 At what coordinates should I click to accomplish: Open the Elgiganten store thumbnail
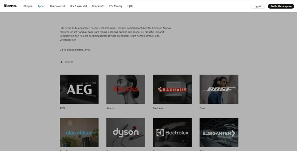click(219, 133)
